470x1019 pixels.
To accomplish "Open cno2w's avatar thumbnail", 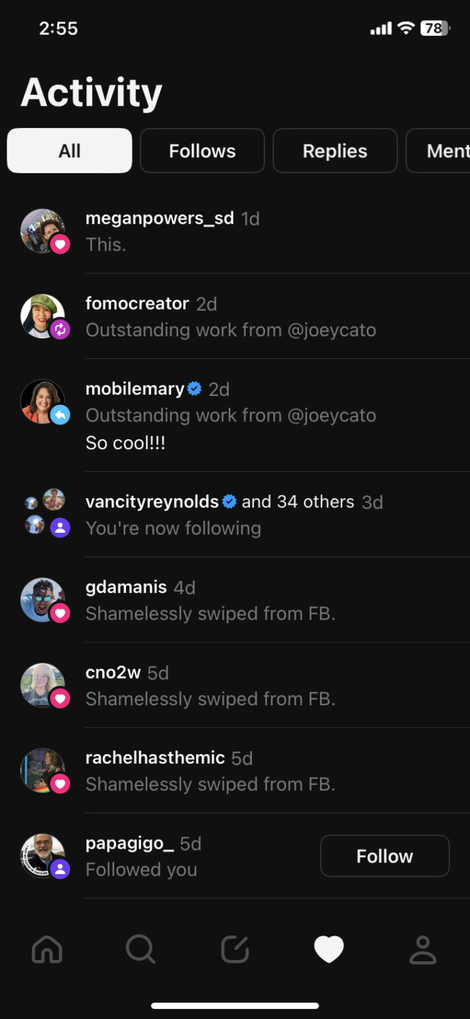I will tap(42, 685).
